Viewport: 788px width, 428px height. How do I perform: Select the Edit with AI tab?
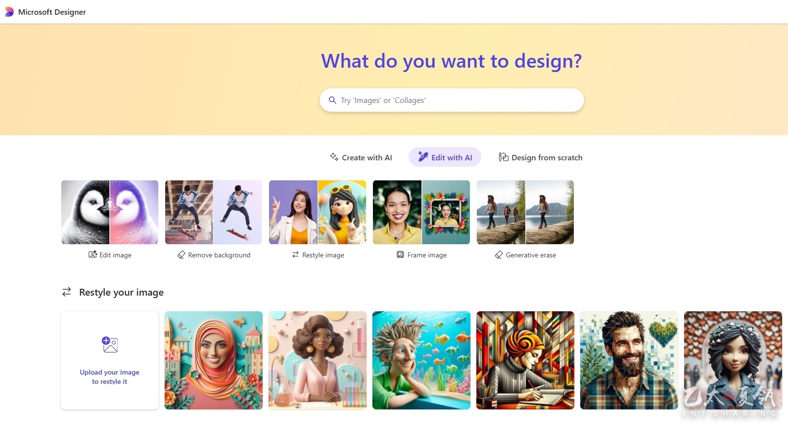pyautogui.click(x=445, y=157)
